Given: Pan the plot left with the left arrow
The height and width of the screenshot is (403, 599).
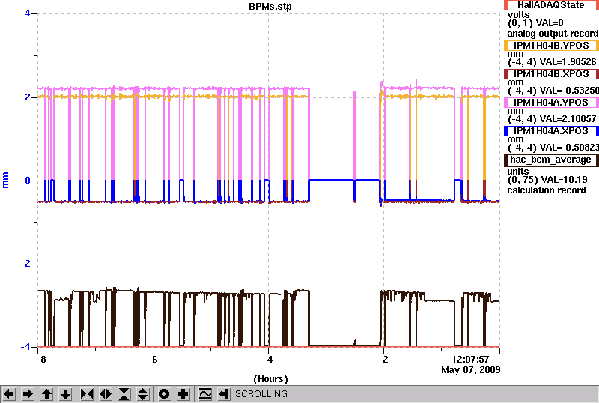Looking at the screenshot, I should [x=9, y=394].
